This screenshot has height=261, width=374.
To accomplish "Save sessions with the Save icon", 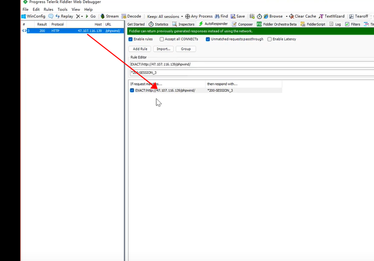I will coord(238,16).
